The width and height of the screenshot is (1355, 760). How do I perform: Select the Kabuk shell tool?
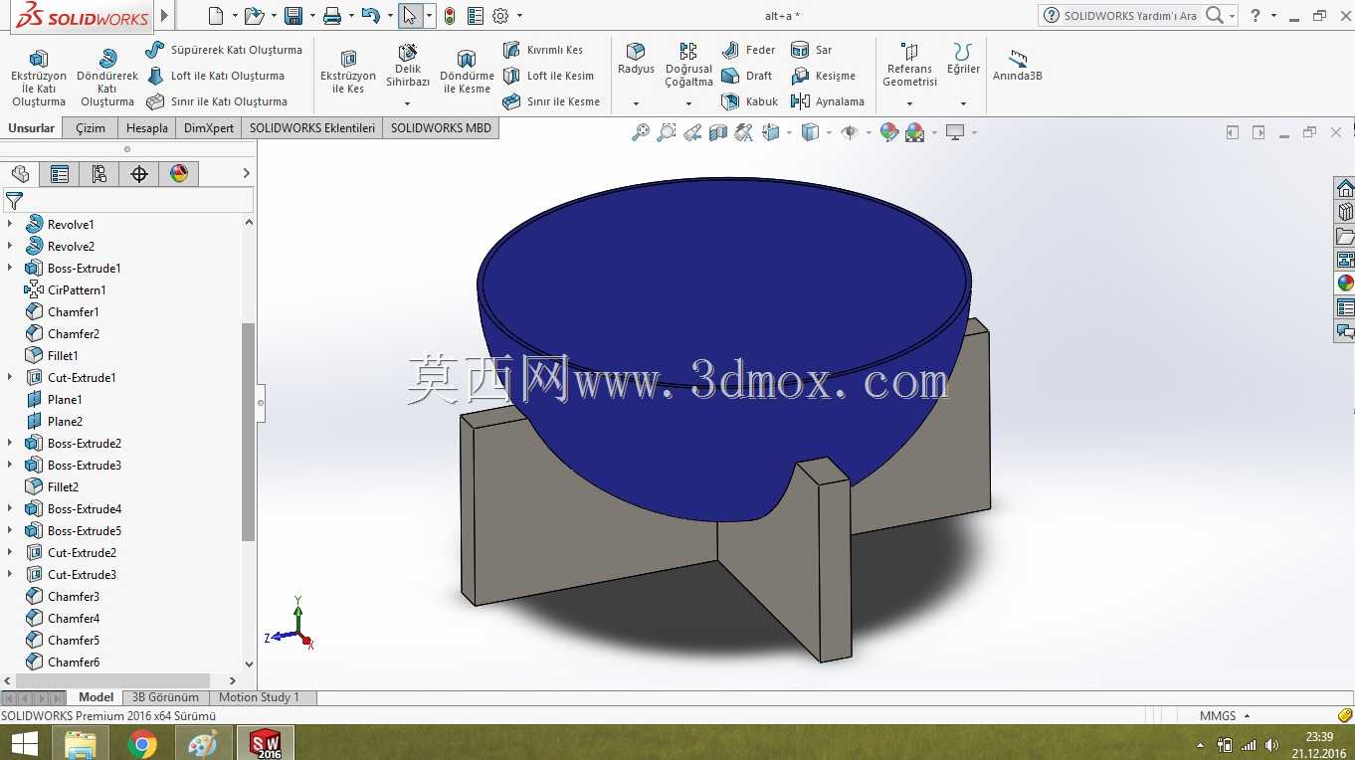tap(750, 101)
